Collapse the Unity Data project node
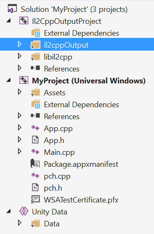154x234 pixels. point(9,211)
